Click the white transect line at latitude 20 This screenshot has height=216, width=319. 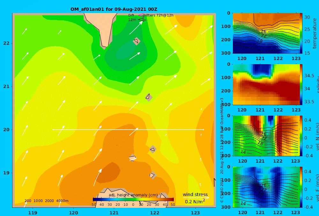[x=128, y=130]
